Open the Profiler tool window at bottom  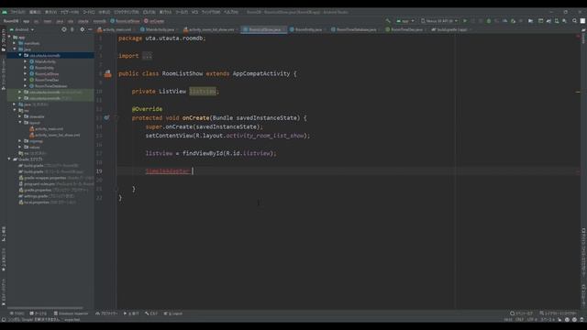click(x=106, y=313)
